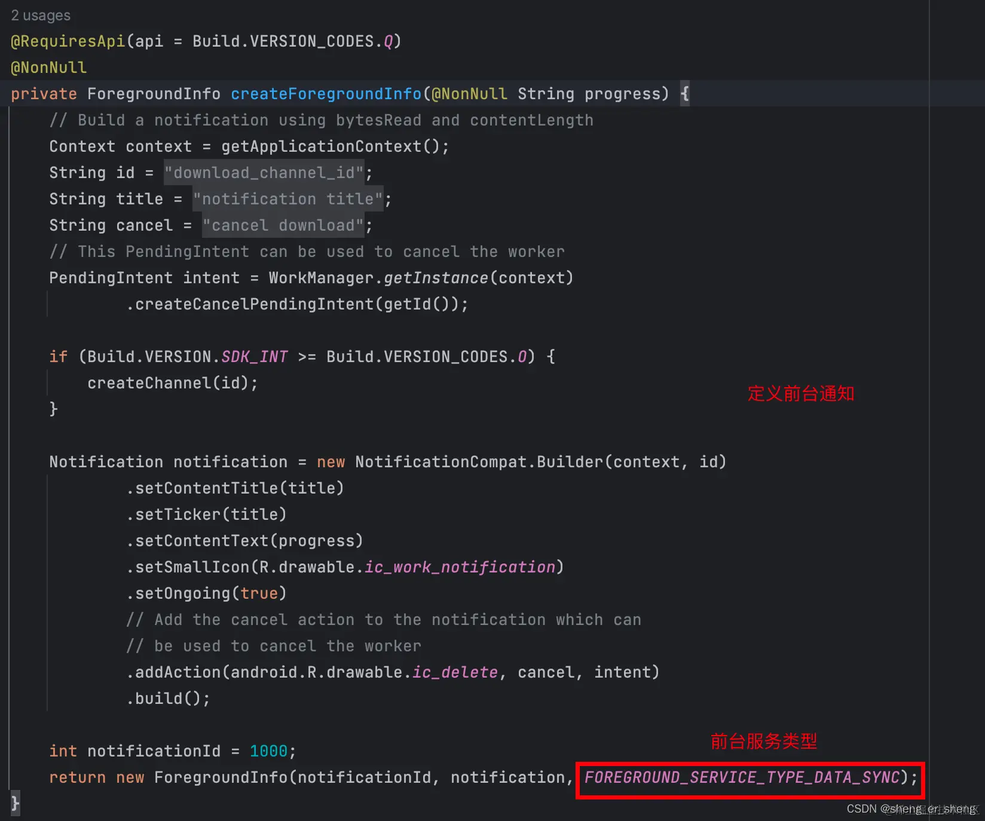Click getApplicationContext() call
The height and width of the screenshot is (821, 985).
tap(331, 146)
